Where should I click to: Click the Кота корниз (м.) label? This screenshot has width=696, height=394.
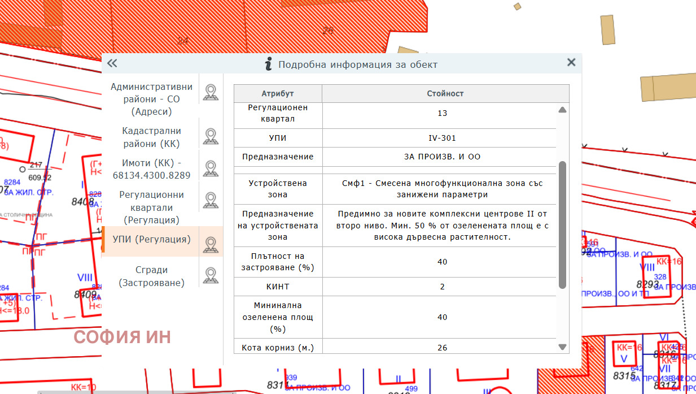click(278, 348)
